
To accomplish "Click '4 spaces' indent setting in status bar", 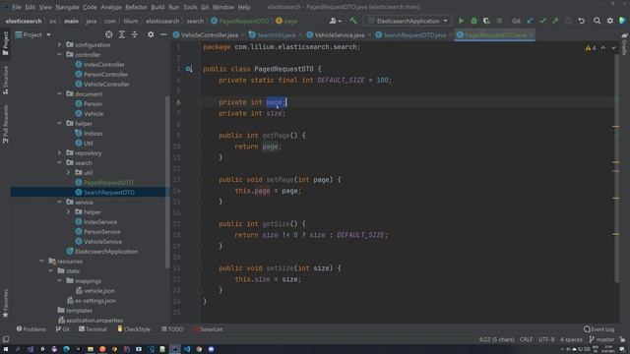I will [x=571, y=339].
